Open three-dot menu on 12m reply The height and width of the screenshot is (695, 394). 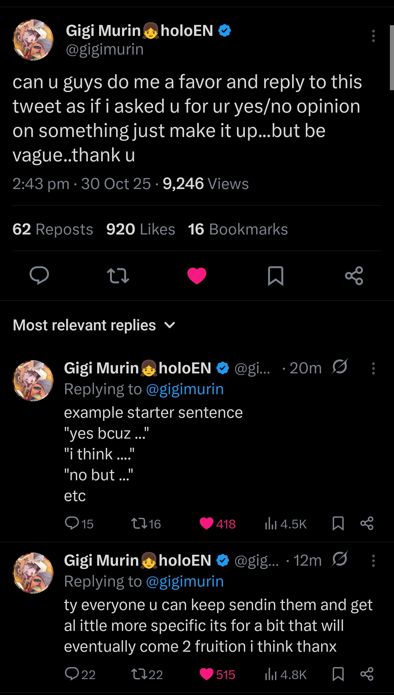tap(373, 560)
